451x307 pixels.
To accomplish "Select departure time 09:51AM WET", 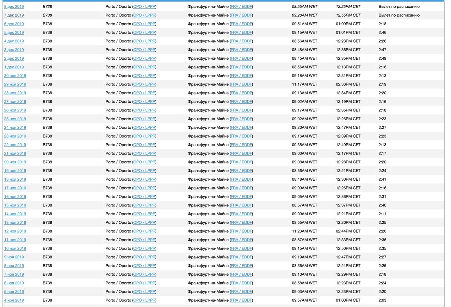I will pos(304,24).
